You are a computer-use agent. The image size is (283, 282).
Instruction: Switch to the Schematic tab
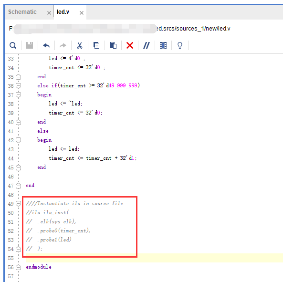pyautogui.click(x=22, y=12)
